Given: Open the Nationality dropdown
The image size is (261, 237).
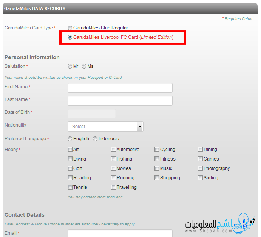Looking at the screenshot, I should [105, 127].
